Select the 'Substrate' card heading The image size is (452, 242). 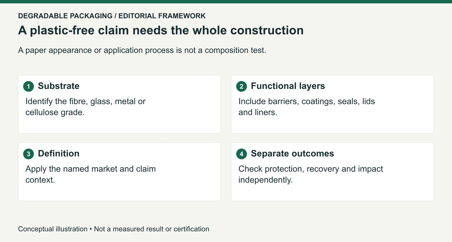point(59,86)
